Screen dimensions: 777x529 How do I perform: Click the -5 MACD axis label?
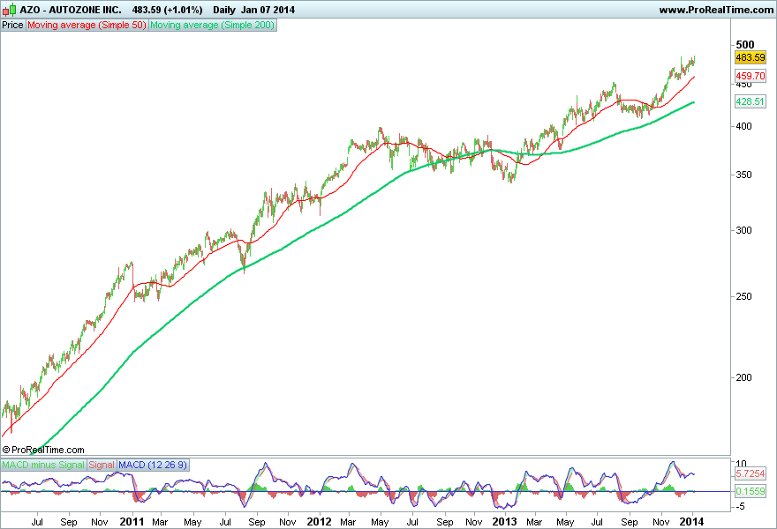pyautogui.click(x=739, y=506)
